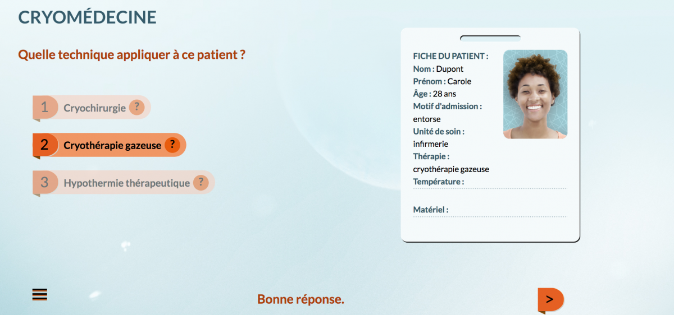Viewport: 674px width, 315px height.
Task: Click the question text about technique to apply
Action: 132,55
